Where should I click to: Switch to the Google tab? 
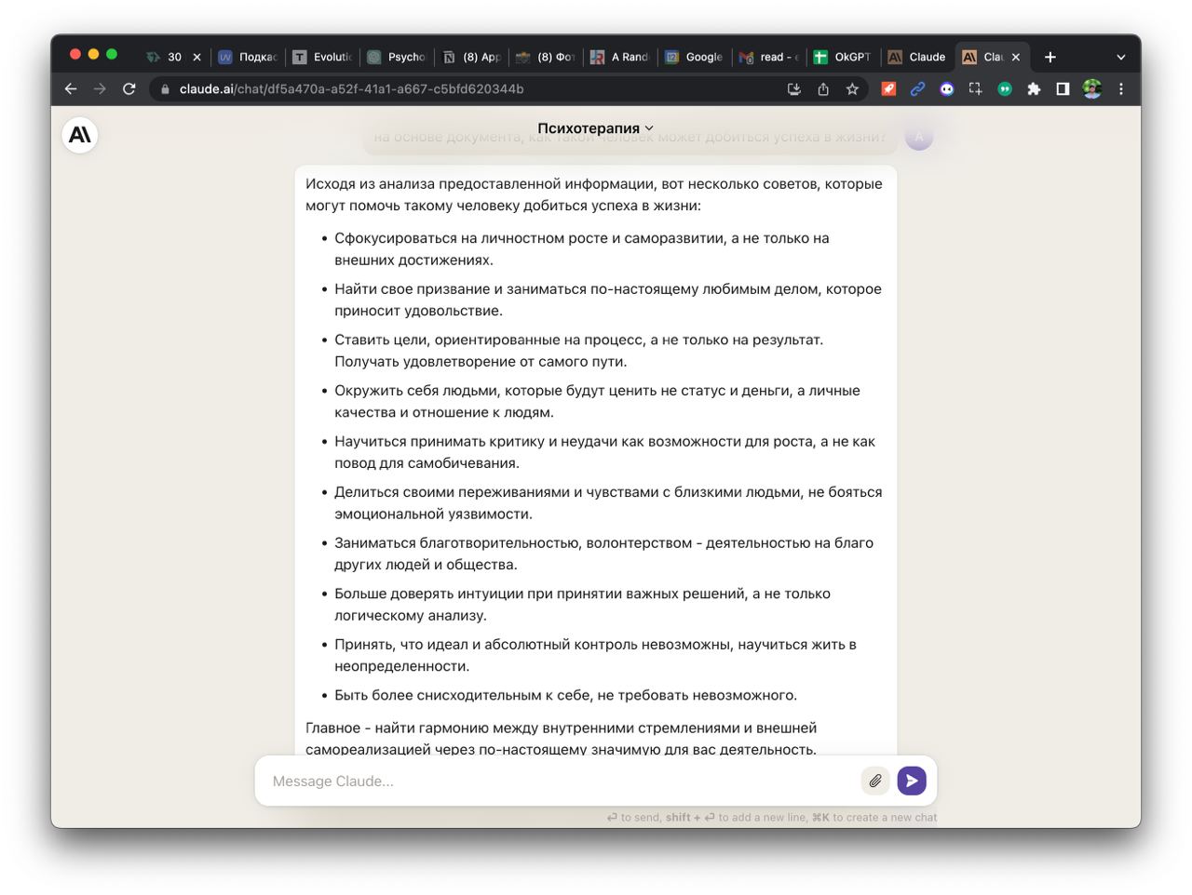tap(696, 57)
